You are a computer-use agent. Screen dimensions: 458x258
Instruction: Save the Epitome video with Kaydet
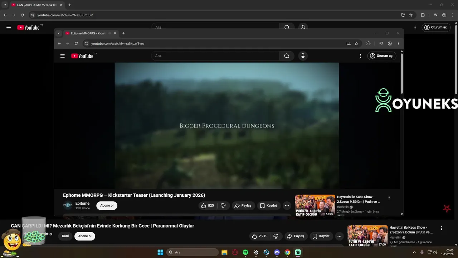269,206
